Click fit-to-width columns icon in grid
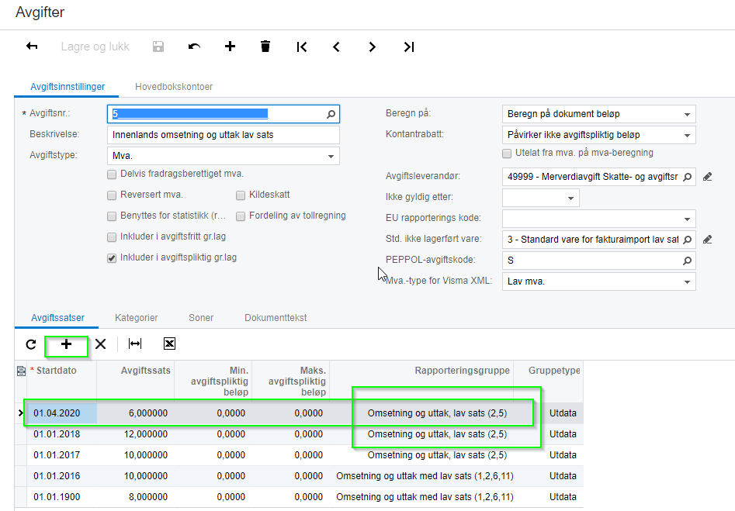735x511 pixels. (135, 344)
